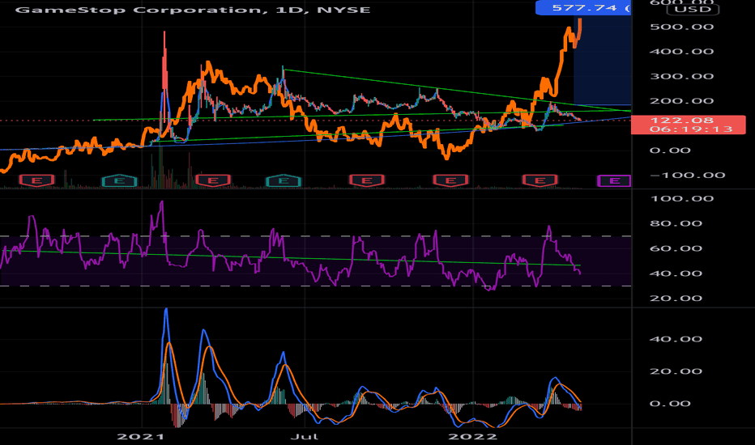
Task: Click the 400.00 price scale value
Action: pyautogui.click(x=681, y=52)
